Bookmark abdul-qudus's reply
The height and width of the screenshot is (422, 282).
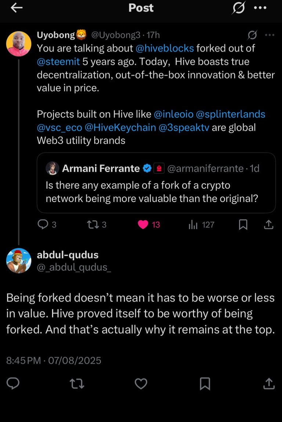(205, 384)
